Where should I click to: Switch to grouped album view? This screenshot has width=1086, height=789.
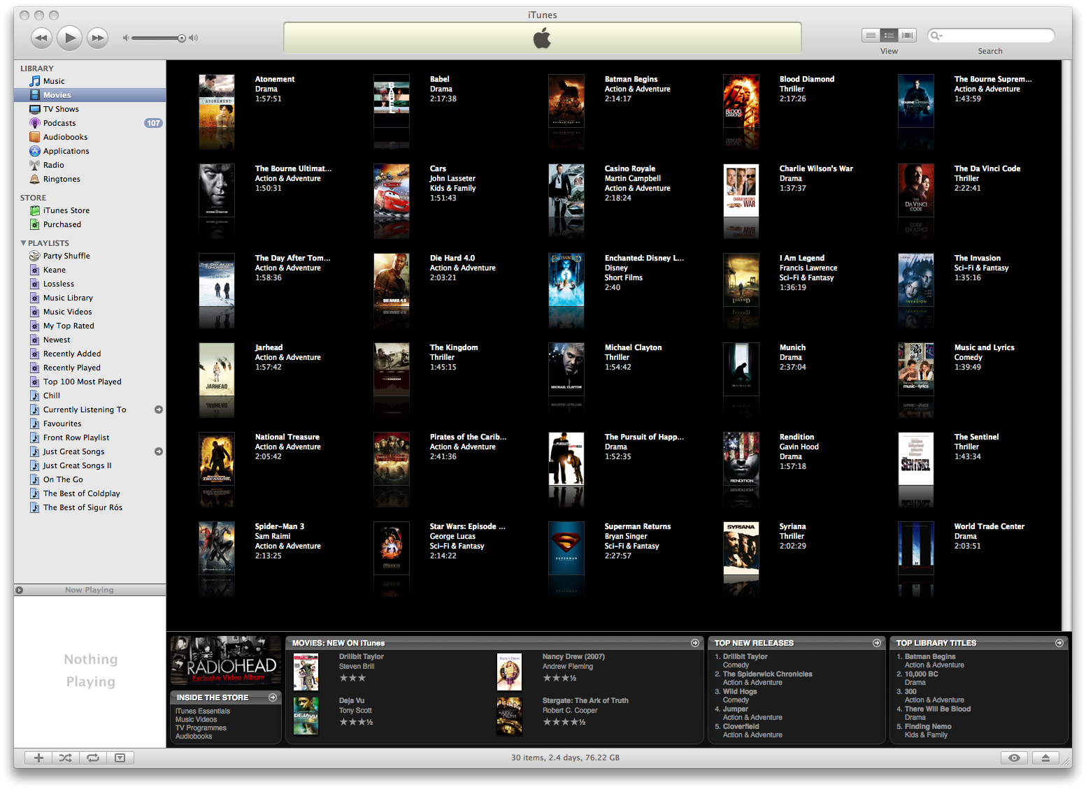click(x=889, y=35)
